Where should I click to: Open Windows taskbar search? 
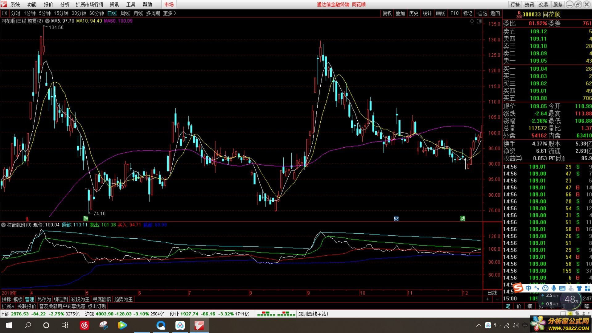28,325
